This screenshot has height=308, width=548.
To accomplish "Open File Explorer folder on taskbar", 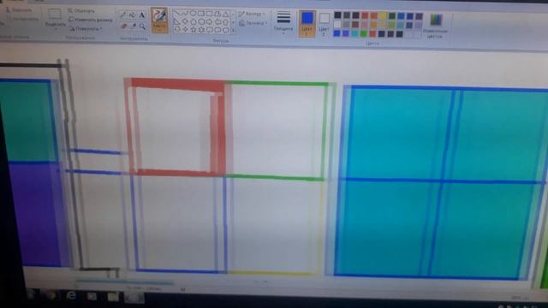I will tap(112, 297).
